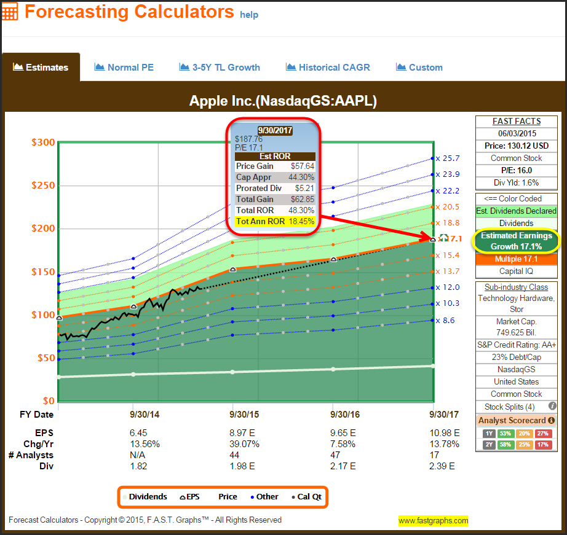This screenshot has height=535, width=567.
Task: Select the EPS triangle marker at 9/30/15
Action: pyautogui.click(x=232, y=270)
